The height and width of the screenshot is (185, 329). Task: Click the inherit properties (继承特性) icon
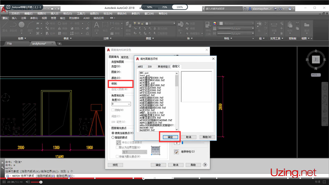[x=176, y=152]
